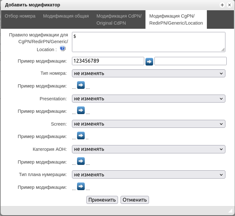This screenshot has height=216, width=235.
Task: Open the Screen dropdown list
Action: pos(148,124)
